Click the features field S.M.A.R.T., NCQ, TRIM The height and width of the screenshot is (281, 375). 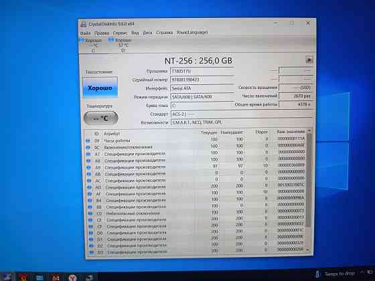(x=242, y=122)
